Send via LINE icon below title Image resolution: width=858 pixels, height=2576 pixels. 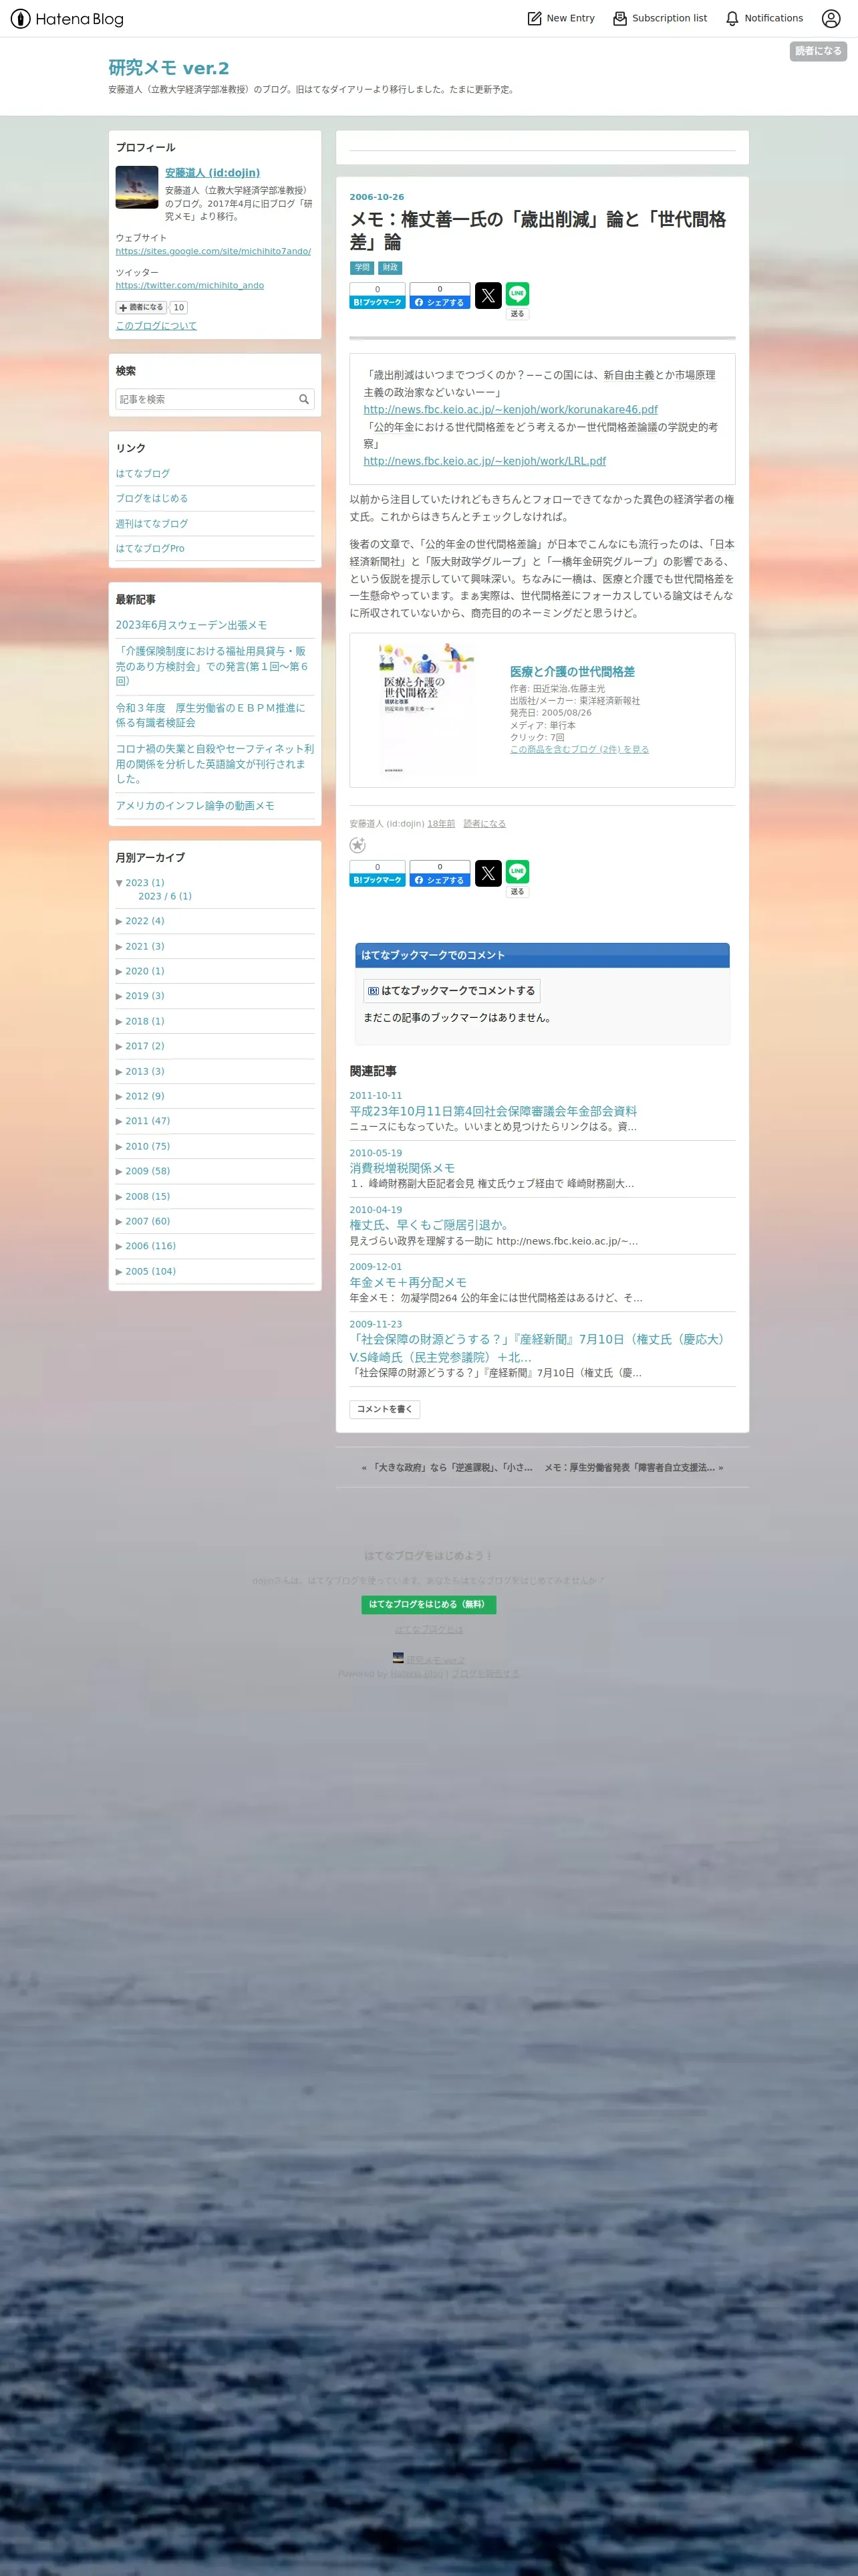pos(517,294)
